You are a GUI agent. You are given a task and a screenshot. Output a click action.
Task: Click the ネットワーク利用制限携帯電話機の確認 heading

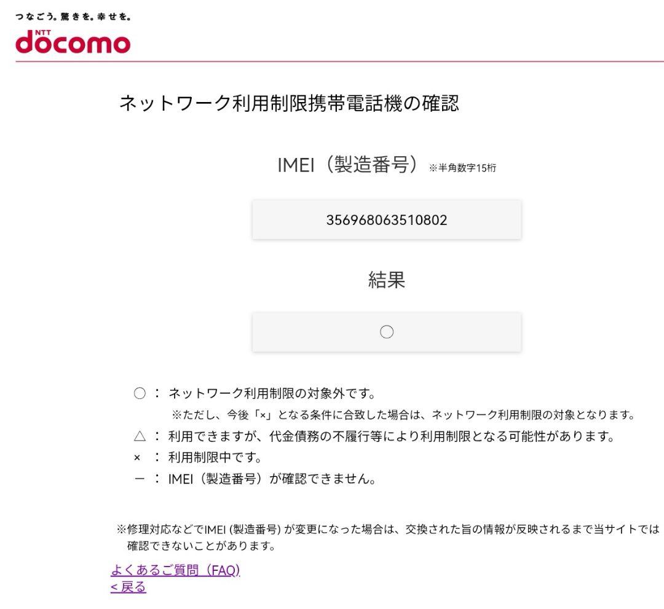click(x=289, y=104)
